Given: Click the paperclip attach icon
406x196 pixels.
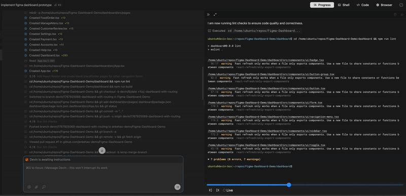Looking at the screenshot, I should click(x=37, y=187).
